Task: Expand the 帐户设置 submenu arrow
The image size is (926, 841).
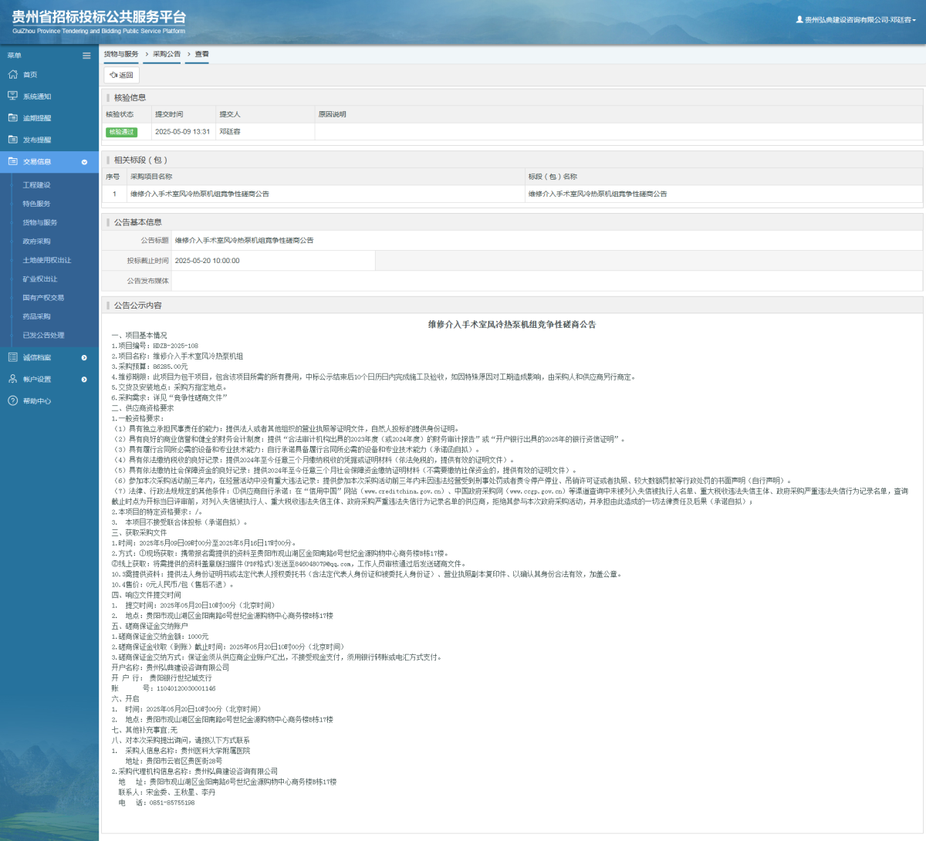Action: tap(84, 379)
